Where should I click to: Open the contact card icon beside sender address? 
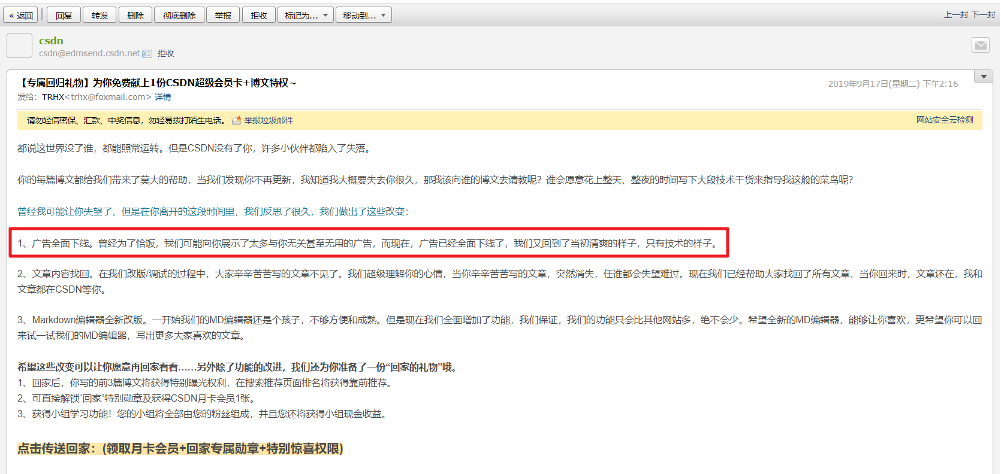(147, 53)
